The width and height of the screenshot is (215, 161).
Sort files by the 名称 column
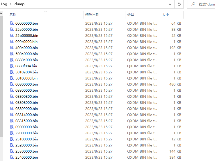point(13,15)
